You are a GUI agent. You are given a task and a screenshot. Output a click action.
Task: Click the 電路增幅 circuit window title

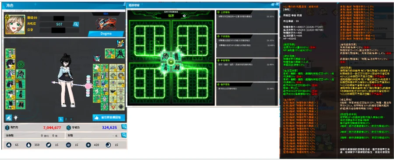[x=134, y=5]
